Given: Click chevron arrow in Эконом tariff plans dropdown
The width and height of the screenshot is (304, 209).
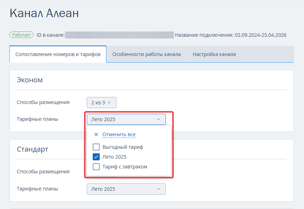Looking at the screenshot, I should coord(158,119).
